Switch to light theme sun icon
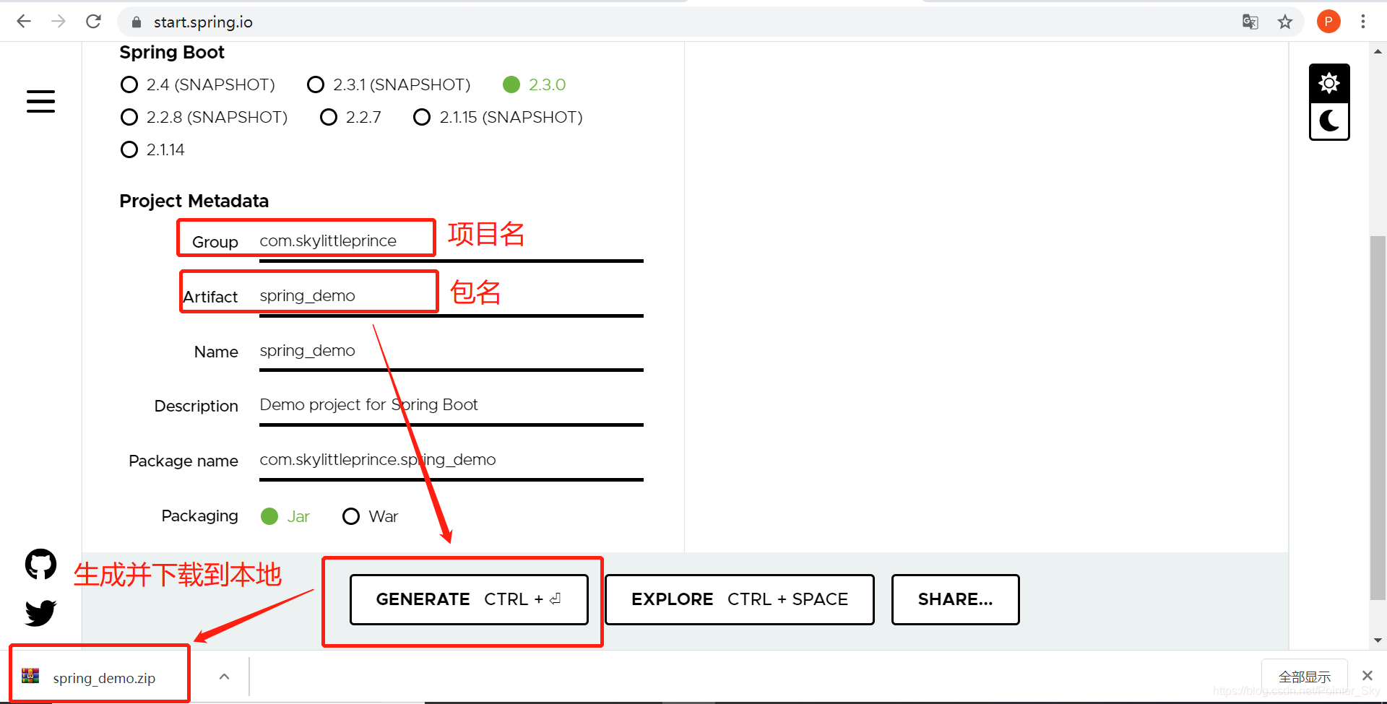Viewport: 1387px width, 704px height. click(1329, 83)
